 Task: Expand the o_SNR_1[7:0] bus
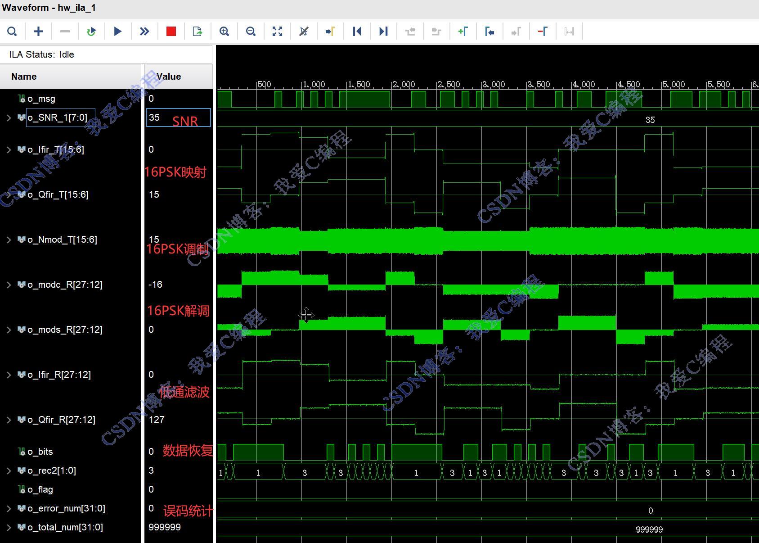pyautogui.click(x=9, y=118)
